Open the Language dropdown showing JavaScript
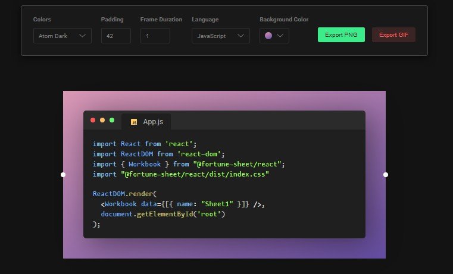Viewport: 453px width, 274px height. coord(221,36)
